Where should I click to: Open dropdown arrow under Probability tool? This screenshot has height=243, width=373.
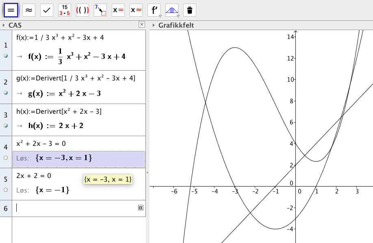178,16
